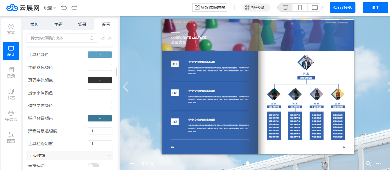The width and height of the screenshot is (390, 170).
Task: Click the 退出 button
Action: point(375,8)
